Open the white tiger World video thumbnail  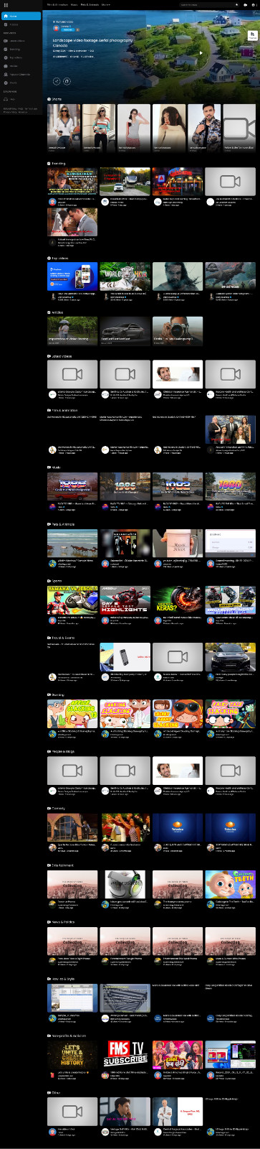(125, 276)
